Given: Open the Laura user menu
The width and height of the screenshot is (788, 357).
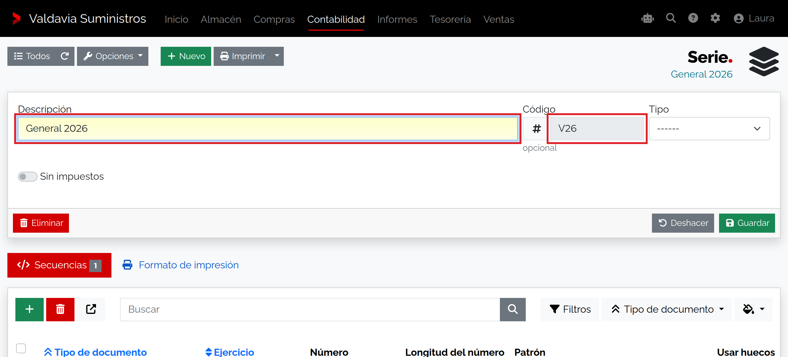Looking at the screenshot, I should (754, 18).
